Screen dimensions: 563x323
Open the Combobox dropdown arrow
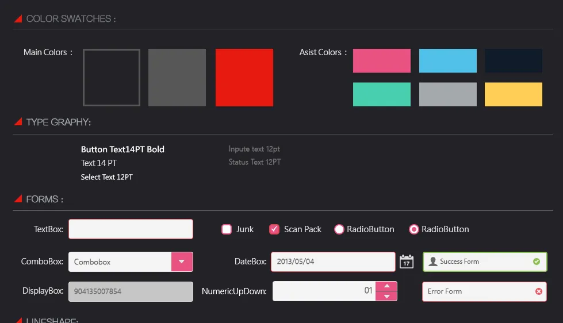[x=182, y=262]
